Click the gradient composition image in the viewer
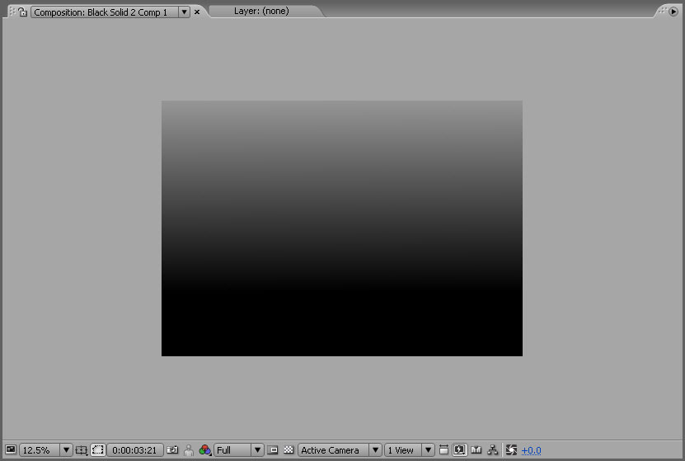Screen dimensions: 685x461 (342, 228)
